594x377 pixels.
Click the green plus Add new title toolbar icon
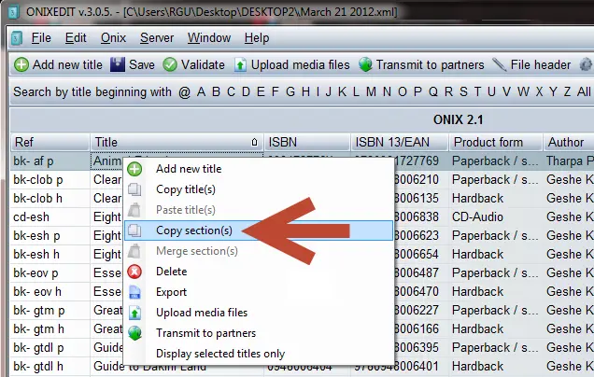(x=21, y=64)
